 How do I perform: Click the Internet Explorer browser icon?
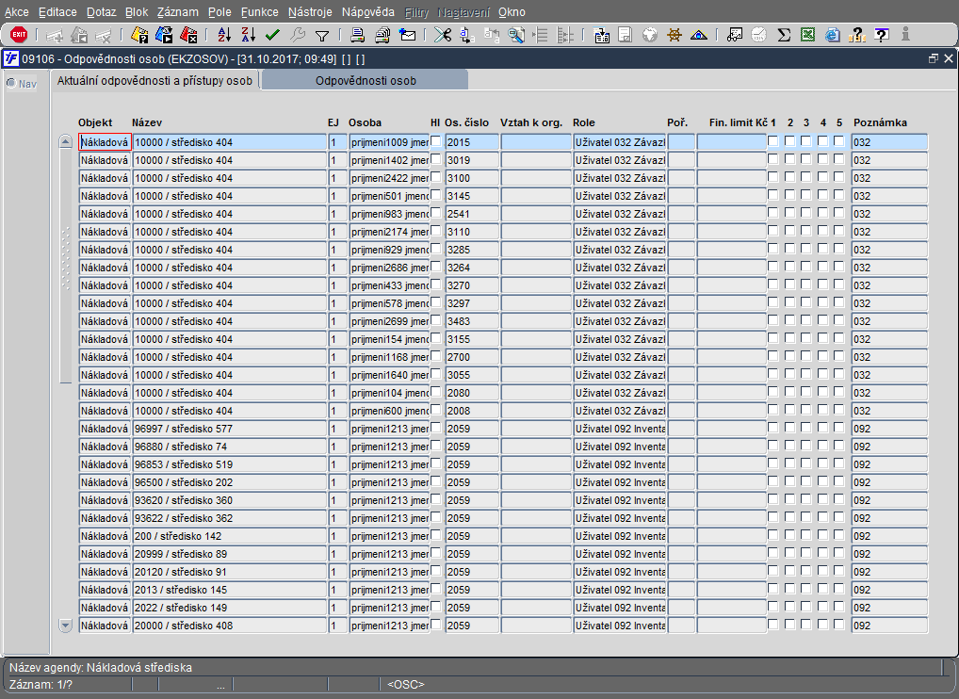[833, 35]
